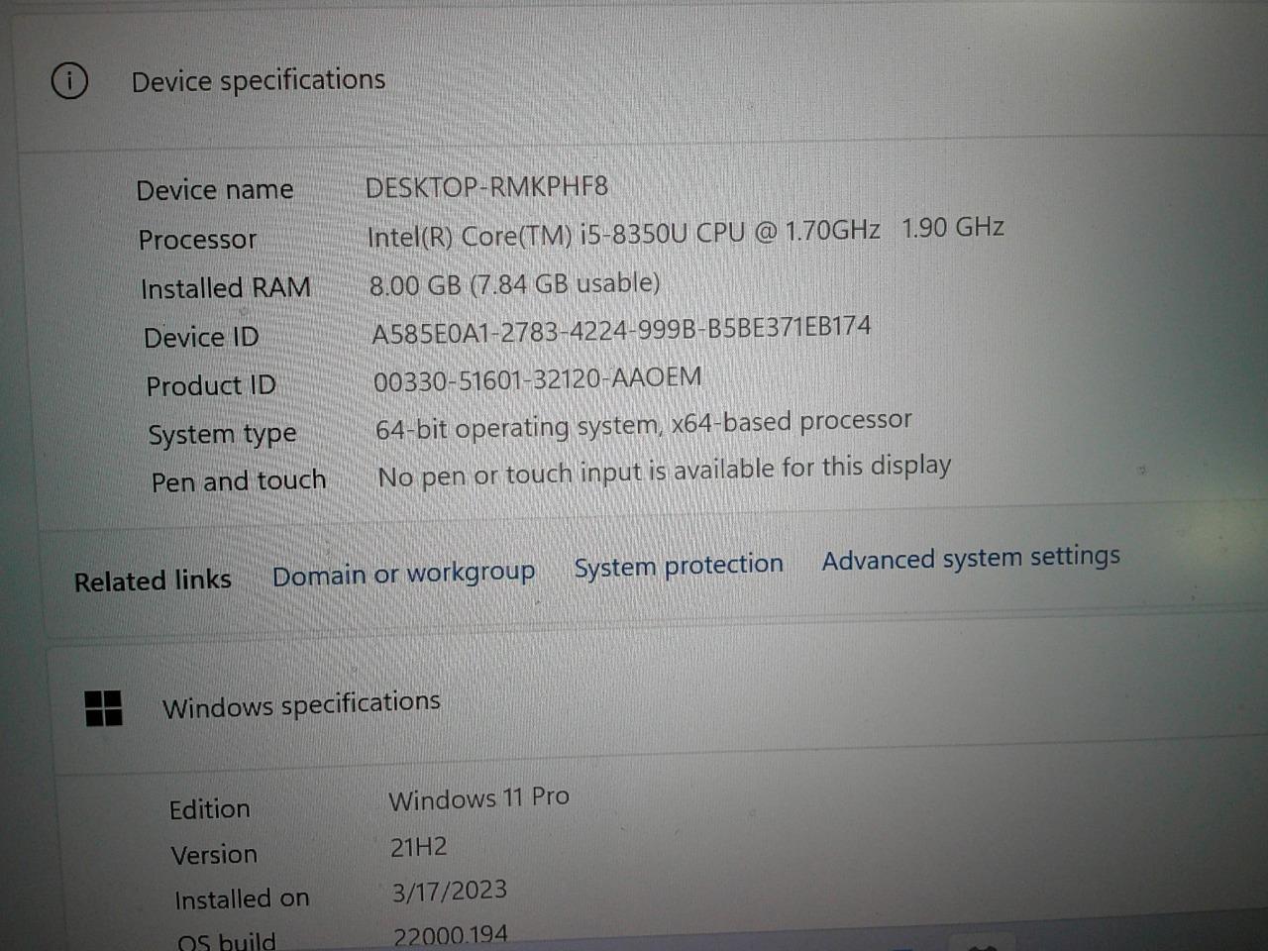Select the 64-bit operating system value
The height and width of the screenshot is (951, 1268).
pos(643,425)
